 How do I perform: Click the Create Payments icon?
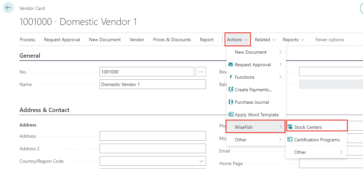point(231,90)
